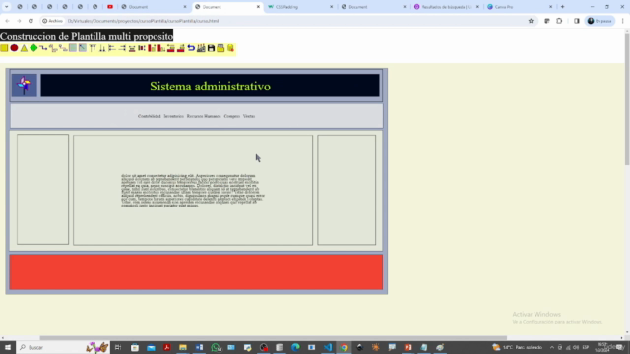
Task: Select the blue step connector tool
Action: click(43, 48)
